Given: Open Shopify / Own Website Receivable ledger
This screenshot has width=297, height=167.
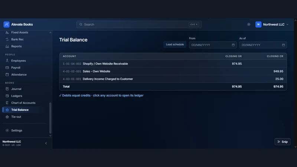Looking at the screenshot, I should (105, 64).
